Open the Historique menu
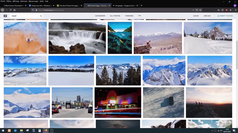The image size is (238, 133). pos(24,1)
